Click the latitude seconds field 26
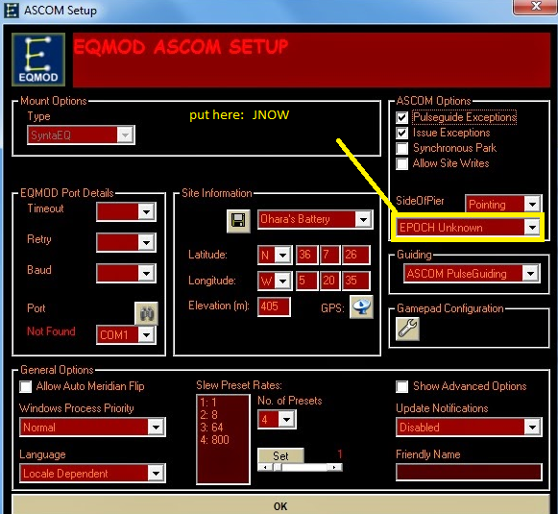Screen dimensions: 558x514 (x=356, y=255)
